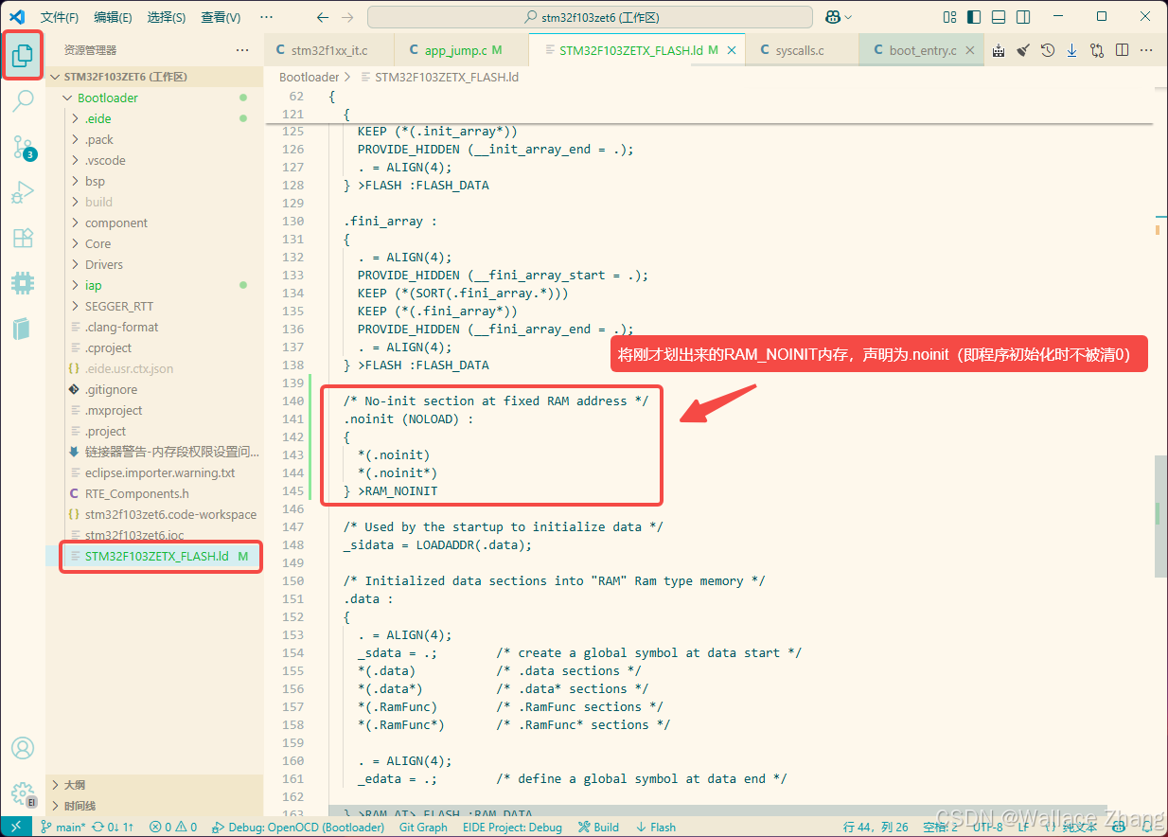
Task: Expand the Drivers folder
Action: 154,264
